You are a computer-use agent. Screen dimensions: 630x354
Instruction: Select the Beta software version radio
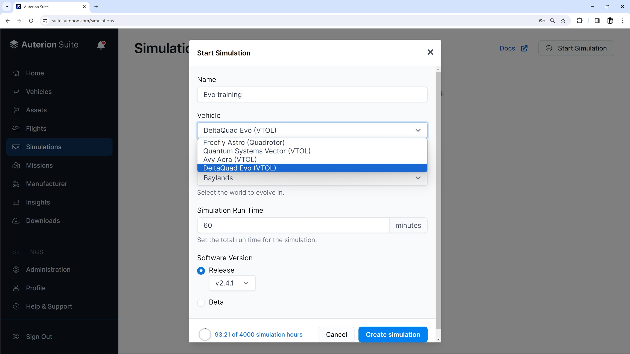pyautogui.click(x=201, y=303)
